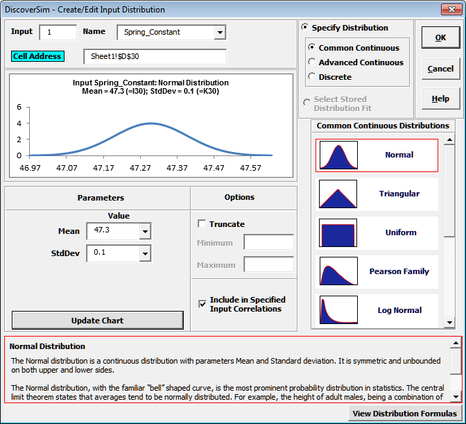The image size is (466, 424).
Task: Select the Common Continuous radio option
Action: pyautogui.click(x=312, y=47)
